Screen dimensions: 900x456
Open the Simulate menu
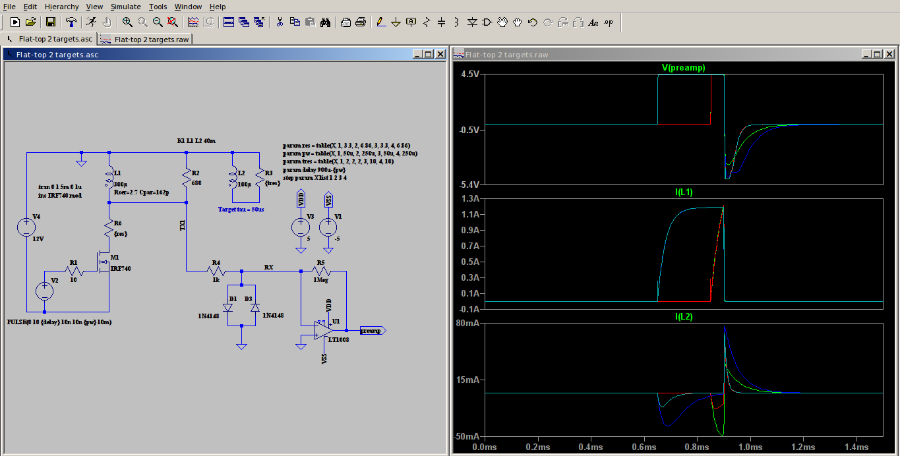click(125, 7)
